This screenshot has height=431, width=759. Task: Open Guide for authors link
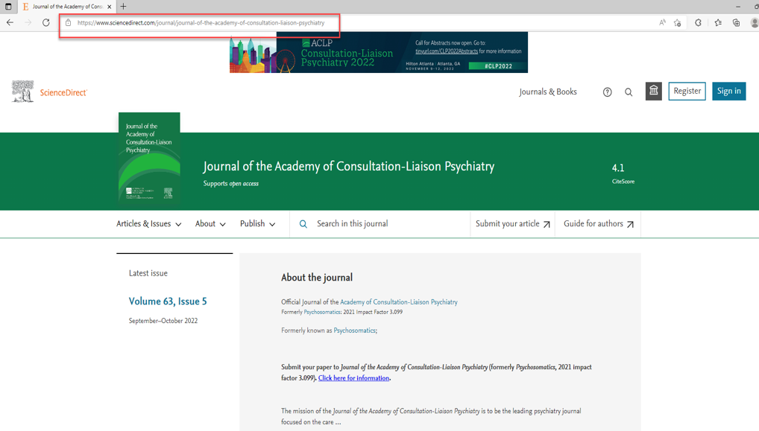coord(599,224)
